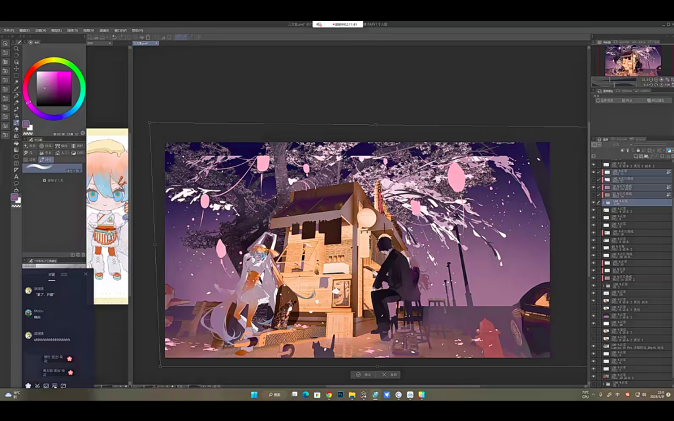Image resolution: width=674 pixels, height=421 pixels.
Task: Expand the selected folder layer arrow
Action: (x=605, y=203)
